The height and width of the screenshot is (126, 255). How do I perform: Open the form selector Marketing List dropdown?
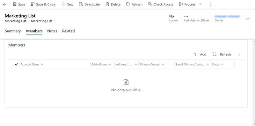point(43,21)
